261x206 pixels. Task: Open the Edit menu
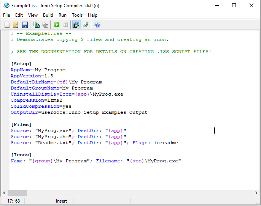click(19, 15)
